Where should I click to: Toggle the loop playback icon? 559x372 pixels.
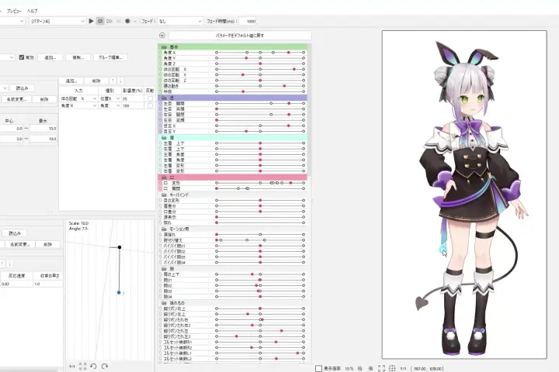point(100,22)
